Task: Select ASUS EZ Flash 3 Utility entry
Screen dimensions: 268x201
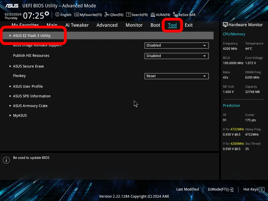Action: [x=108, y=36]
